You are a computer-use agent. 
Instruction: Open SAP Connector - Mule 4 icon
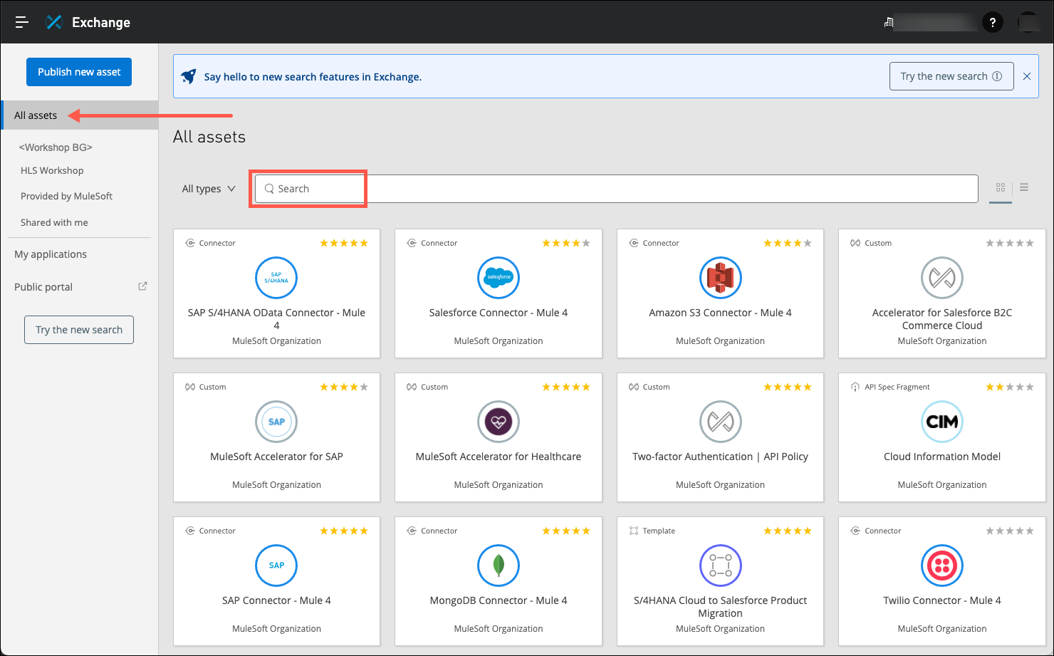(x=276, y=566)
